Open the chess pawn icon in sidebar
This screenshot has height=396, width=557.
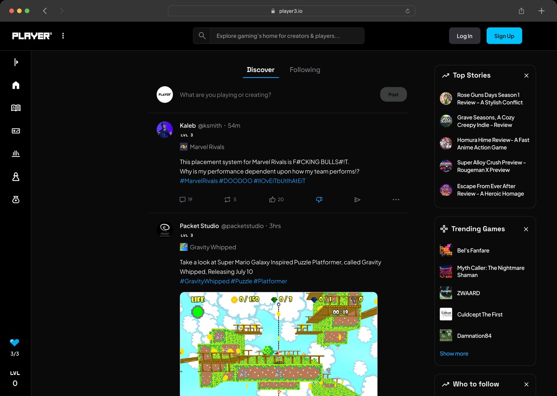tap(16, 177)
